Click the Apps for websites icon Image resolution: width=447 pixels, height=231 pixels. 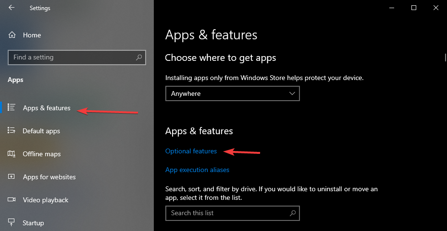coord(12,177)
